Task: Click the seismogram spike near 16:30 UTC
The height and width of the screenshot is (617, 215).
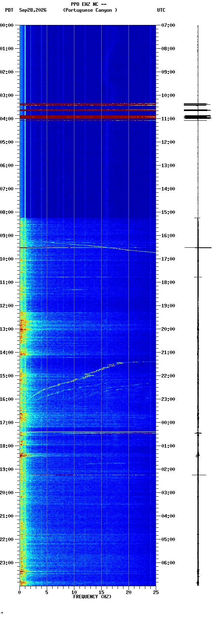Action: point(198,247)
